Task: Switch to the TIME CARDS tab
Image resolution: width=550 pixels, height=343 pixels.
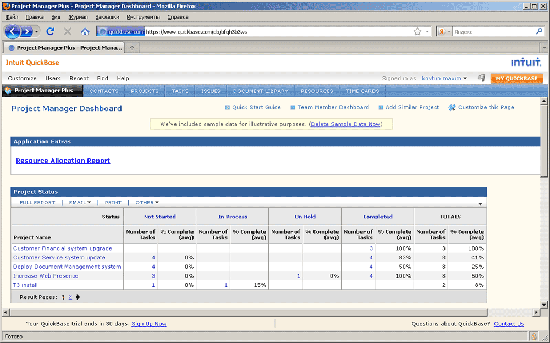Action: [x=362, y=91]
